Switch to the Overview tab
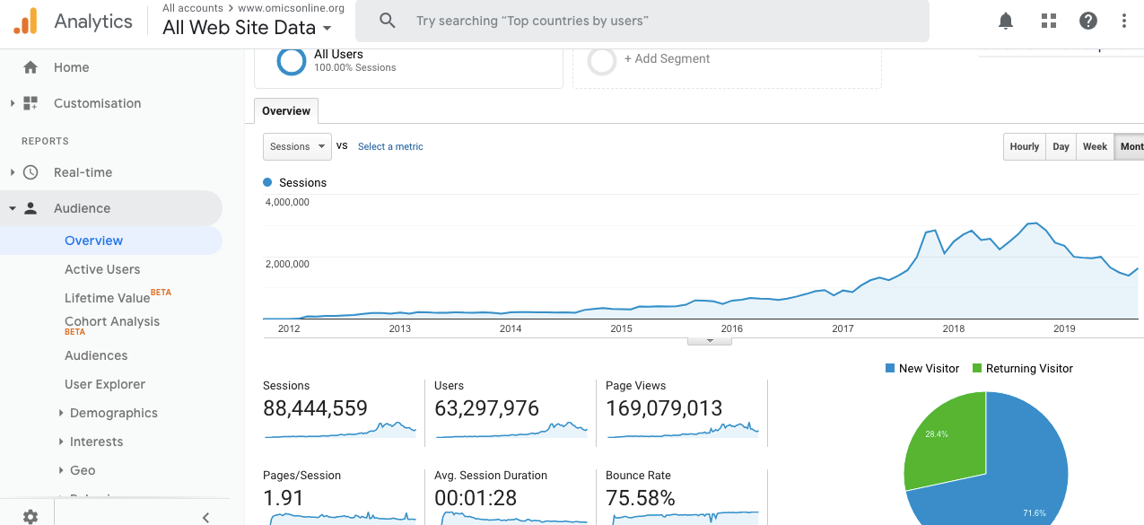This screenshot has width=1144, height=525. 286,111
